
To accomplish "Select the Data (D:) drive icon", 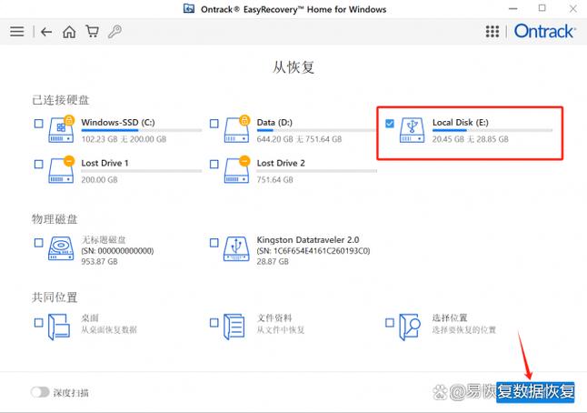I will click(236, 129).
